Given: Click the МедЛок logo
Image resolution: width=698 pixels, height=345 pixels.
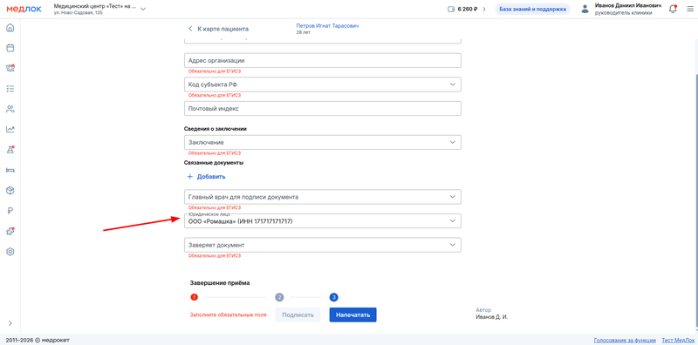Looking at the screenshot, I should tap(24, 9).
